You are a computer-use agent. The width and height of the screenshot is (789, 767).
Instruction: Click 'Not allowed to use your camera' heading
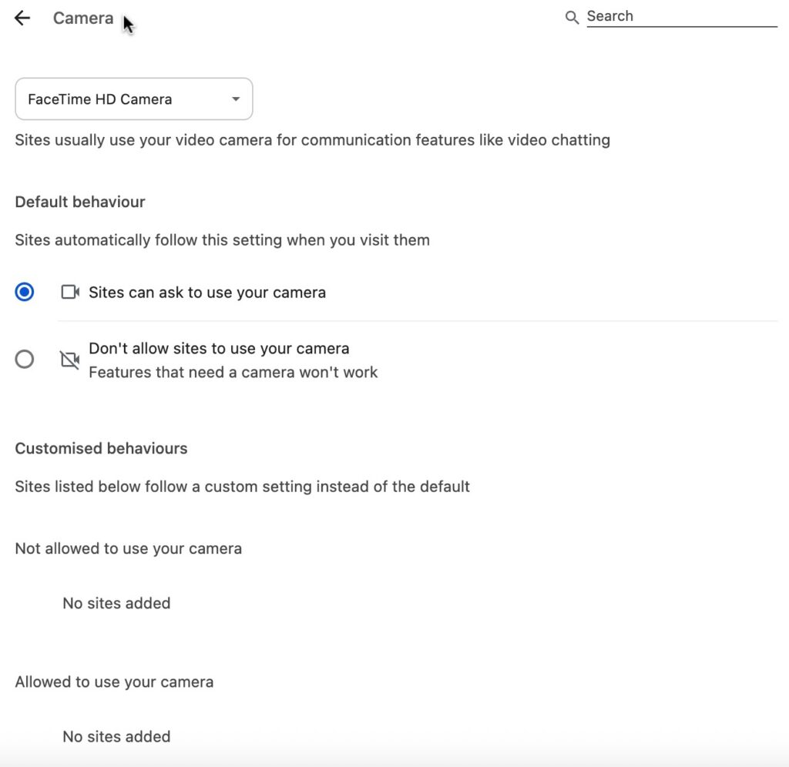click(x=129, y=548)
